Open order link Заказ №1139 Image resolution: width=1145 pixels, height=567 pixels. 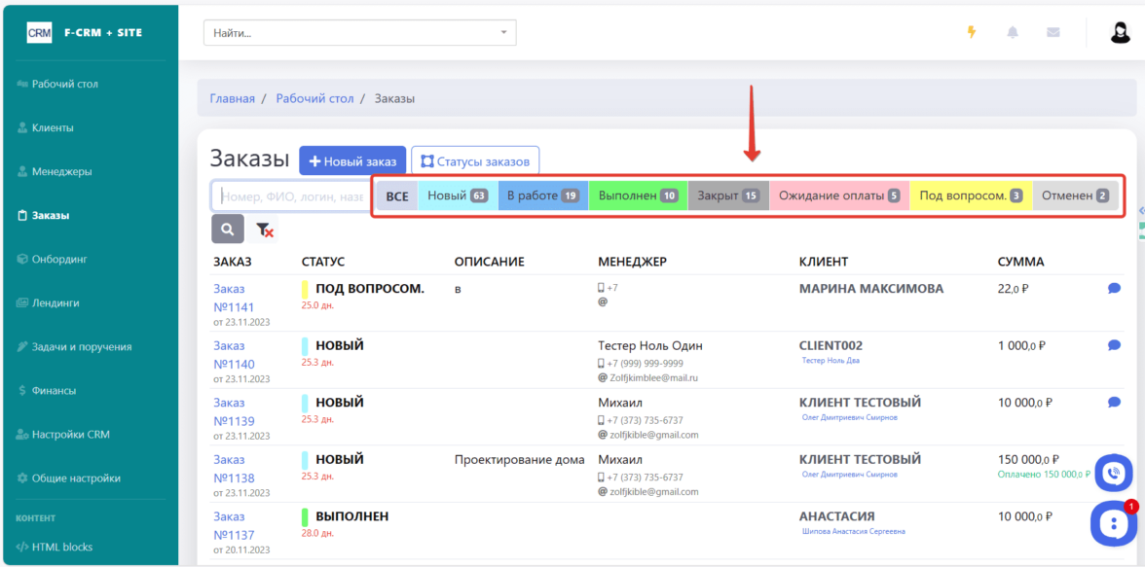[x=234, y=411]
